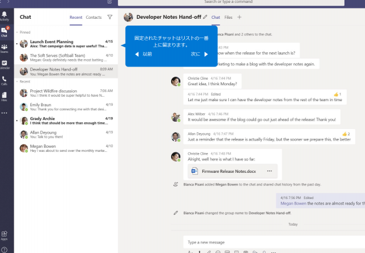
Task: Open the Apps store icon
Action: click(x=4, y=235)
